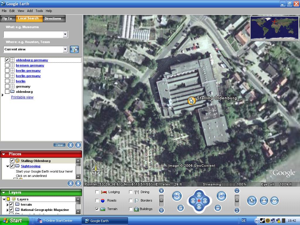This screenshot has width=300, height=225.
Task: Click the red center navigation dot
Action: click(x=199, y=201)
